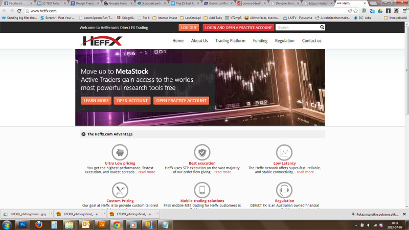The width and height of the screenshot is (409, 230).
Task: Switch to the Facebook tab
Action: pyautogui.click(x=18, y=3)
